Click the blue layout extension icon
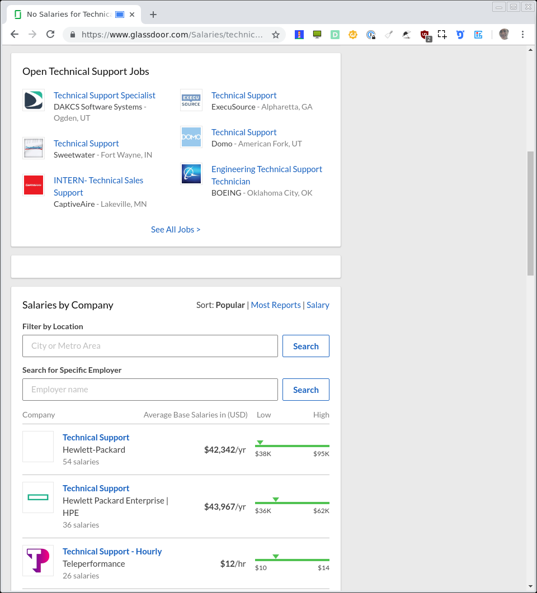Viewport: 537px width, 593px height. pos(478,35)
